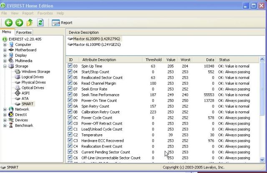The width and height of the screenshot is (267, 173).
Task: Sort by Threshold column header
Action: pos(153,60)
